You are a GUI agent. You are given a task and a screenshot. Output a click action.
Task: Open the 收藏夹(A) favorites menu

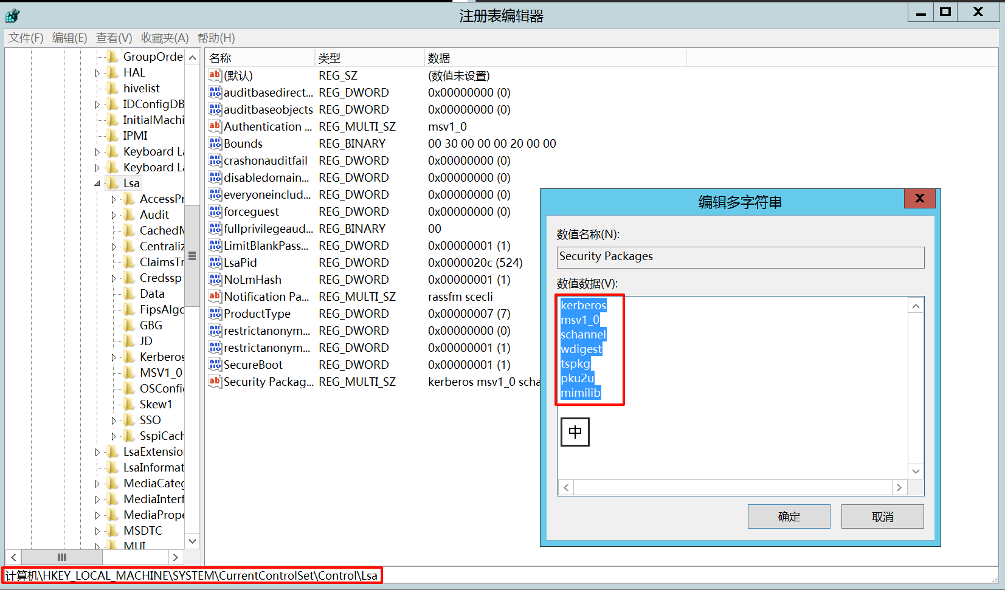[x=165, y=38]
